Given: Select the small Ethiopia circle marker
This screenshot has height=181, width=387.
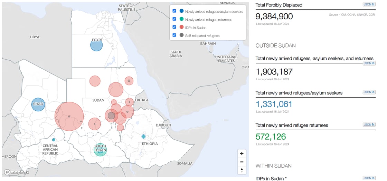Looking at the screenshot, I should point(144,137).
